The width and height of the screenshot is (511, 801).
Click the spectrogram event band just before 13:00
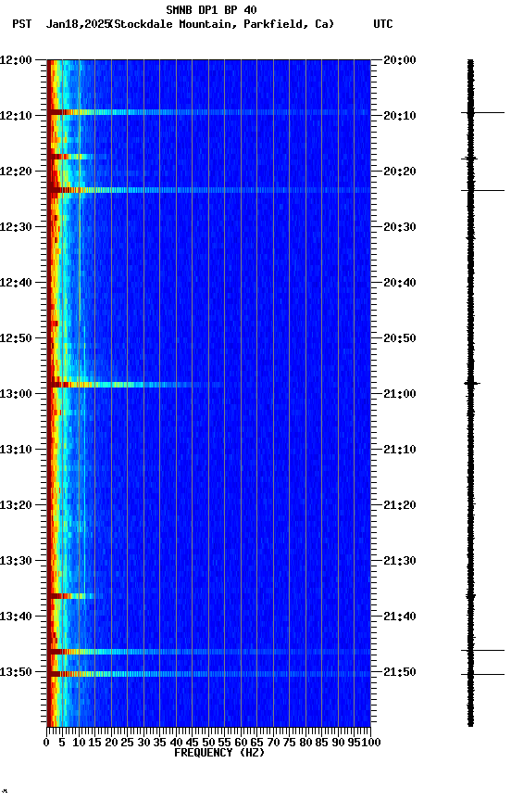click(135, 385)
